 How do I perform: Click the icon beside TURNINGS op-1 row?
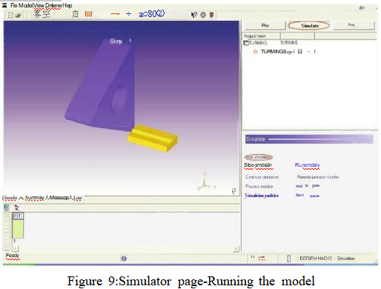pyautogui.click(x=256, y=51)
